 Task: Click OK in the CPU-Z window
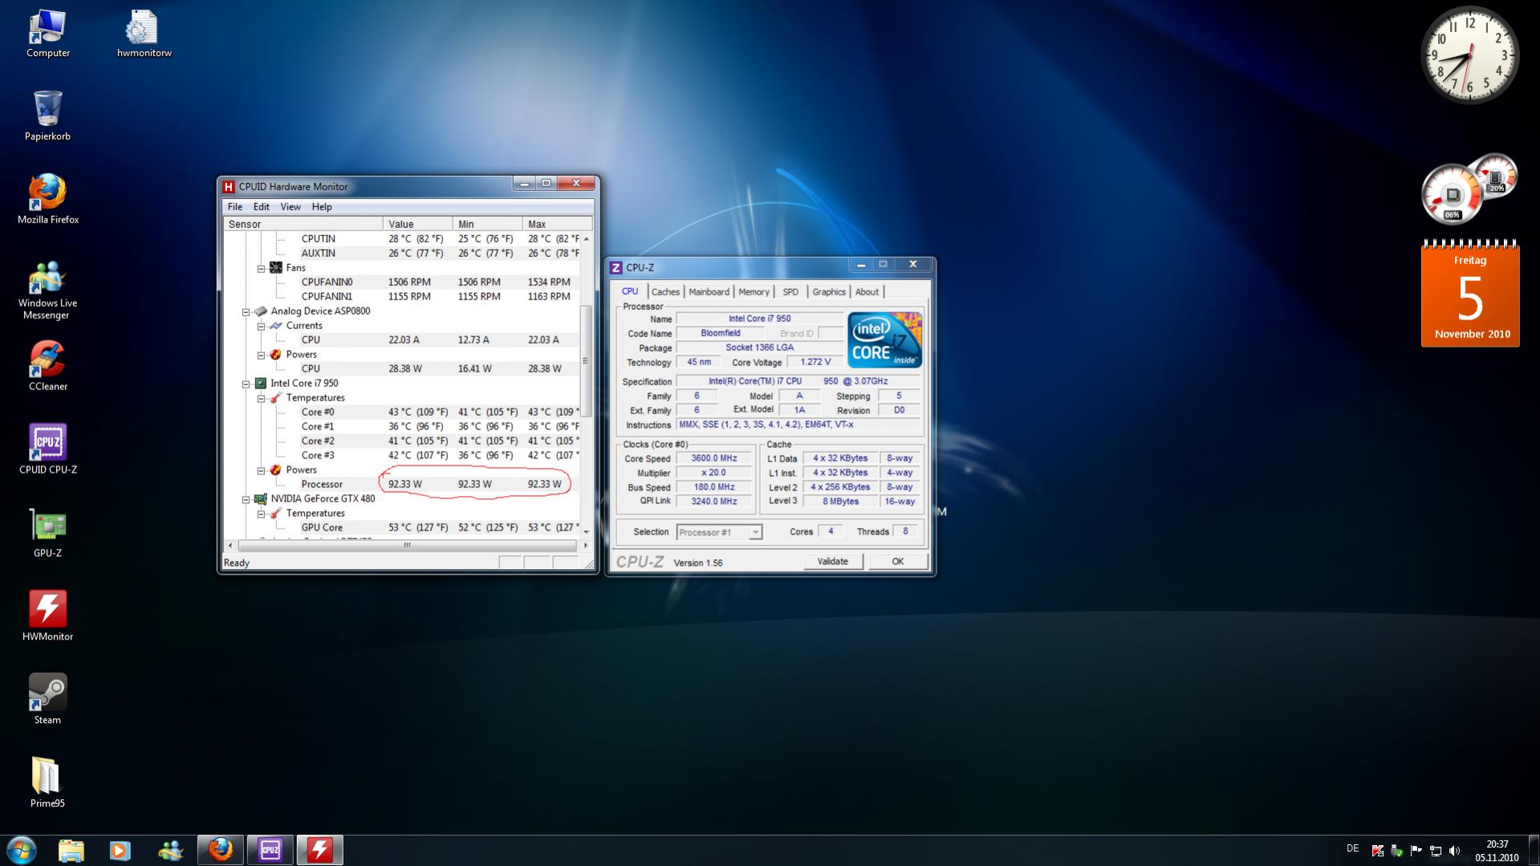(898, 562)
